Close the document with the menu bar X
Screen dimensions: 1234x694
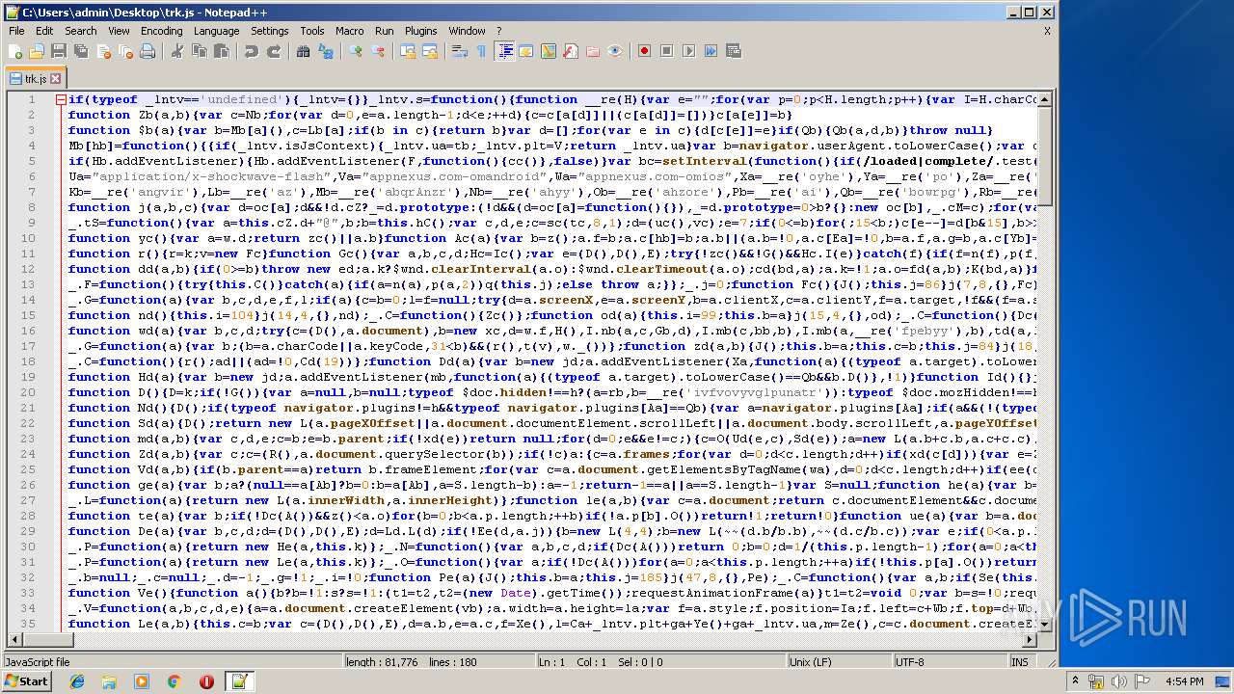(x=1047, y=31)
